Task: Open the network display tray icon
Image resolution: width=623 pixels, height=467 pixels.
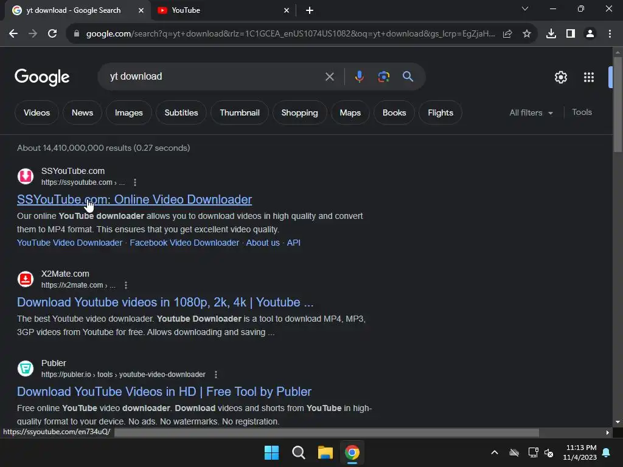Action: (x=533, y=452)
